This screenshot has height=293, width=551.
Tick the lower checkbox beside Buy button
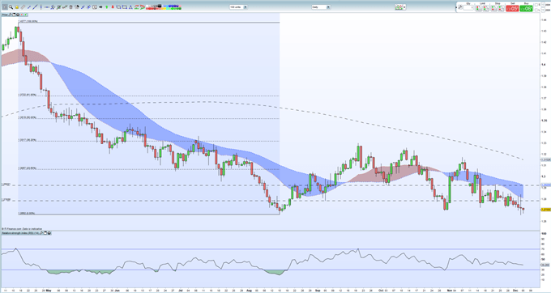(x=536, y=11)
